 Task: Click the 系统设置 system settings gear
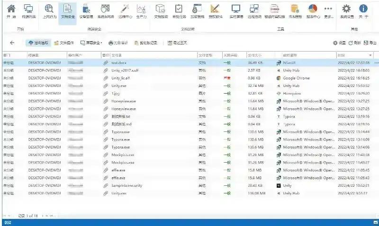coord(346,11)
